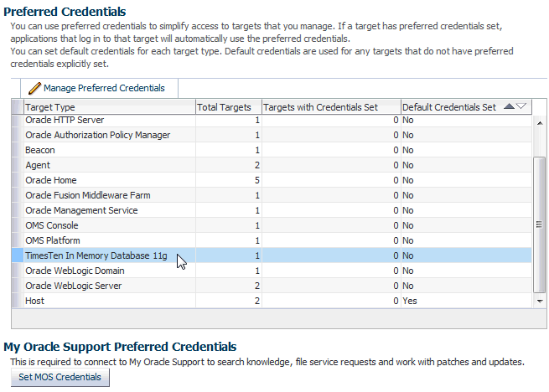Click the select-all corner cell of the table header
The width and height of the screenshot is (549, 392).
click(17, 106)
